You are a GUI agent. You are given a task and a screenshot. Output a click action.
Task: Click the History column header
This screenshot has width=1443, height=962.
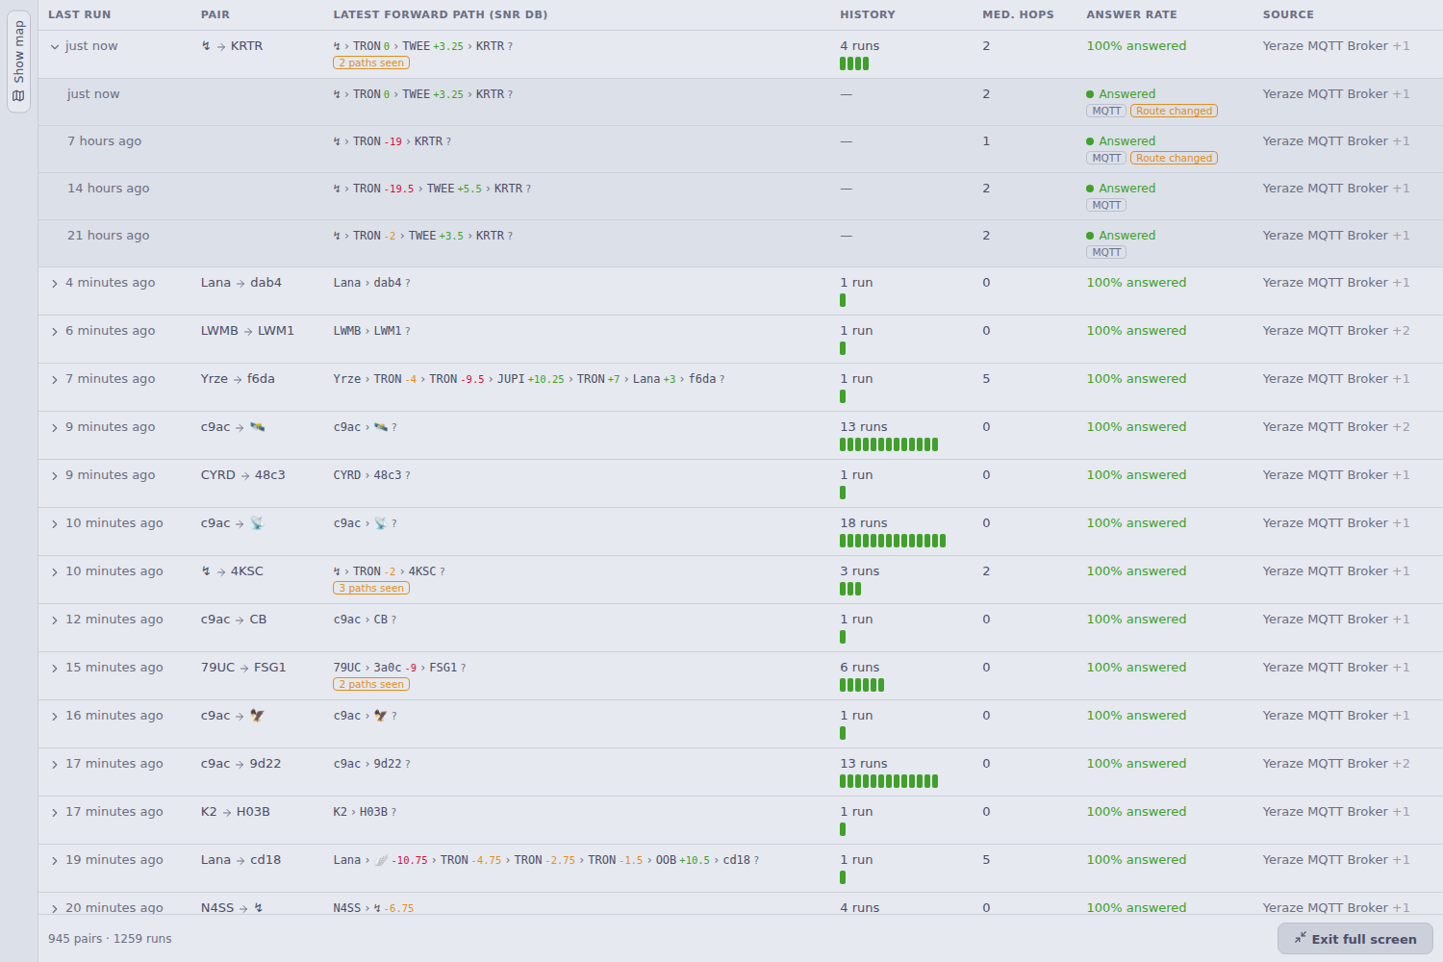[x=868, y=14]
